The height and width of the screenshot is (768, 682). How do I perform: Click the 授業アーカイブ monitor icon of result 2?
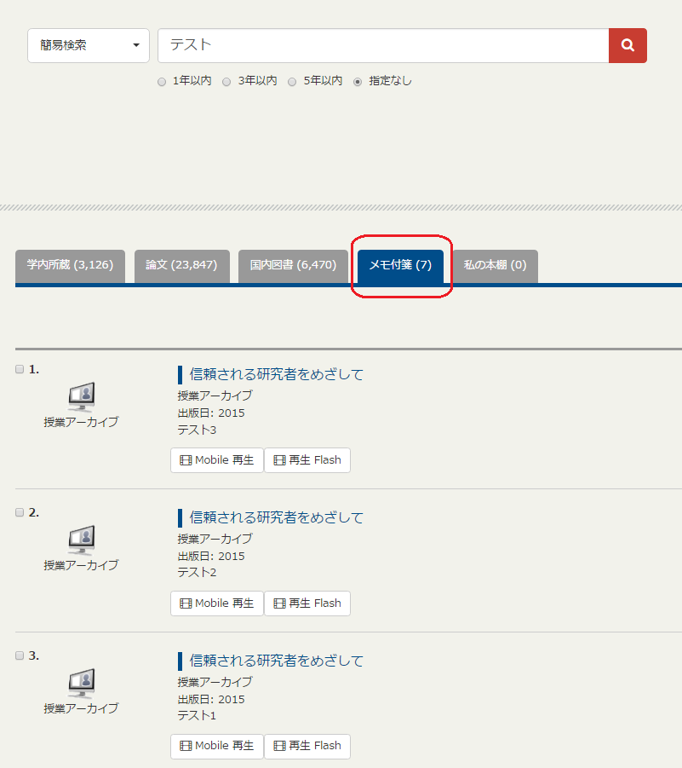pos(81,540)
